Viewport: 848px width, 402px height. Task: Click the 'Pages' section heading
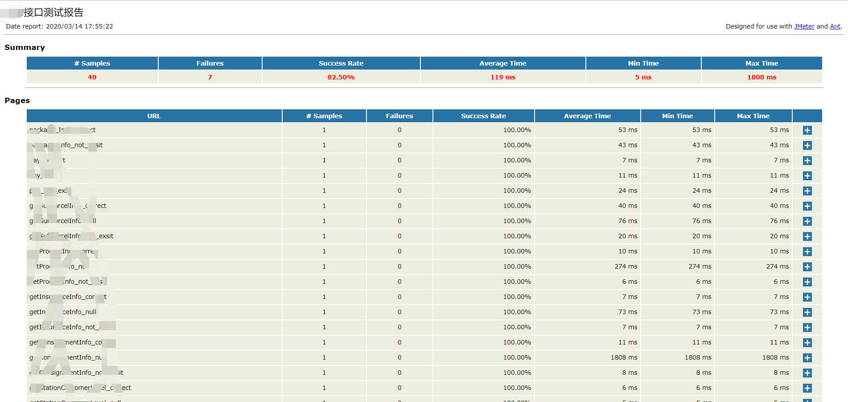pos(17,100)
